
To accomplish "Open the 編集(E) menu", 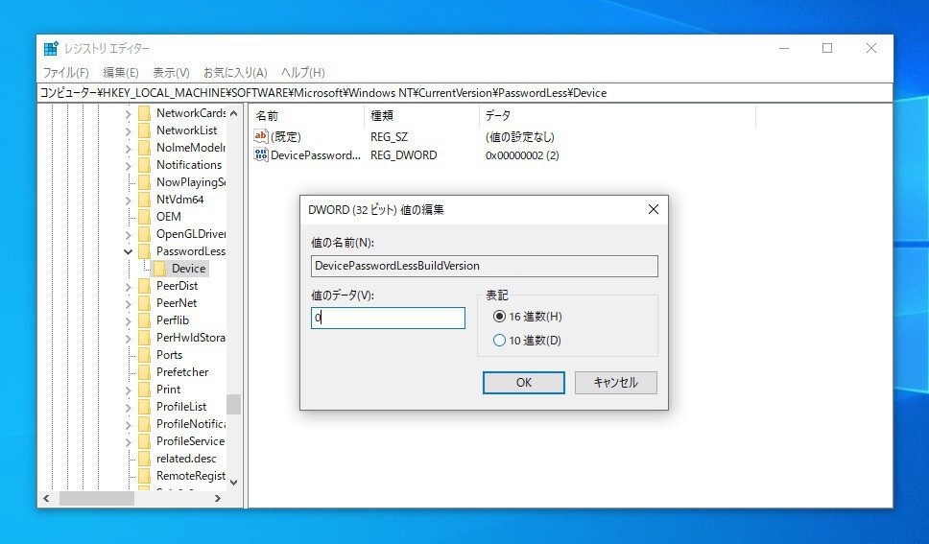I will (x=121, y=72).
